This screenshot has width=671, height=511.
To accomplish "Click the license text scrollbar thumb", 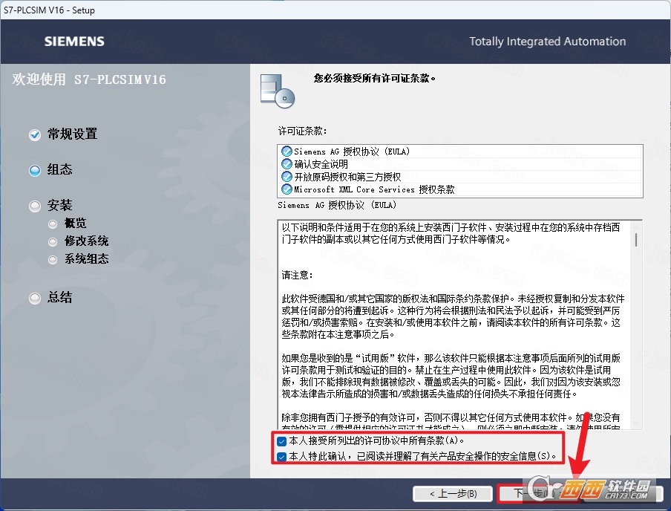I will pyautogui.click(x=636, y=240).
